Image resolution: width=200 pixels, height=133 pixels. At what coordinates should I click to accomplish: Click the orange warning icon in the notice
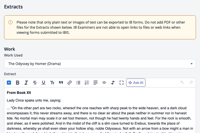10,22
